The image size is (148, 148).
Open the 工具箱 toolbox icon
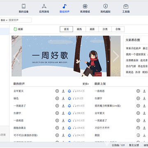tap(126, 6)
